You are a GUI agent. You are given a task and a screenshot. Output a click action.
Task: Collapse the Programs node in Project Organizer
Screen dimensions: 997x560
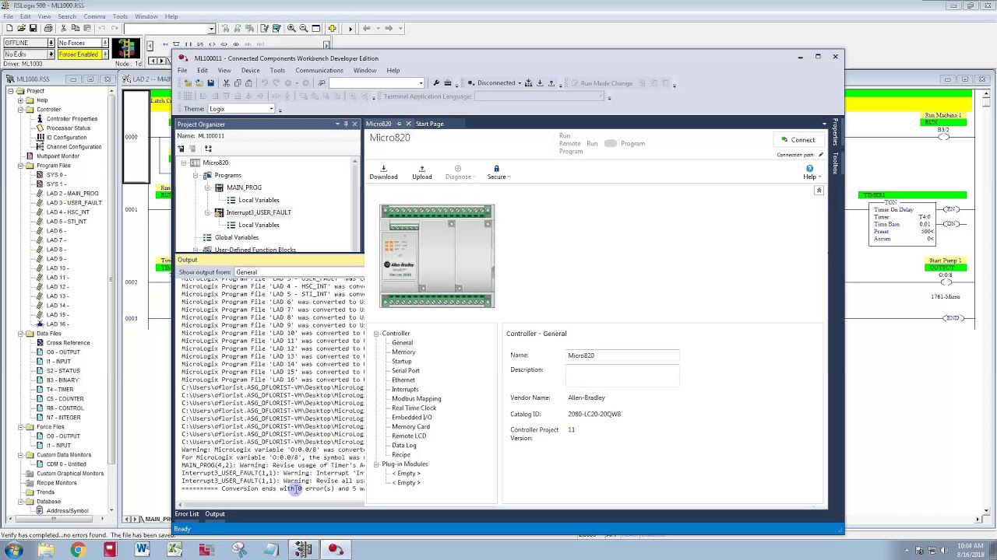196,175
